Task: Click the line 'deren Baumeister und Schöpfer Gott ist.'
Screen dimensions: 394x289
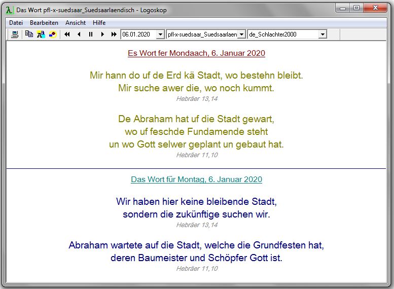Action: [196, 258]
